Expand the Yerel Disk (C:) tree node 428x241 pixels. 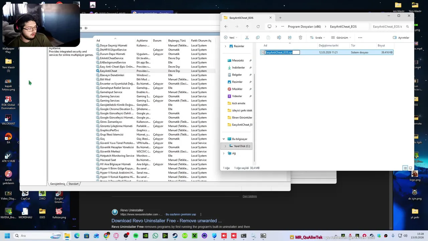(x=225, y=146)
